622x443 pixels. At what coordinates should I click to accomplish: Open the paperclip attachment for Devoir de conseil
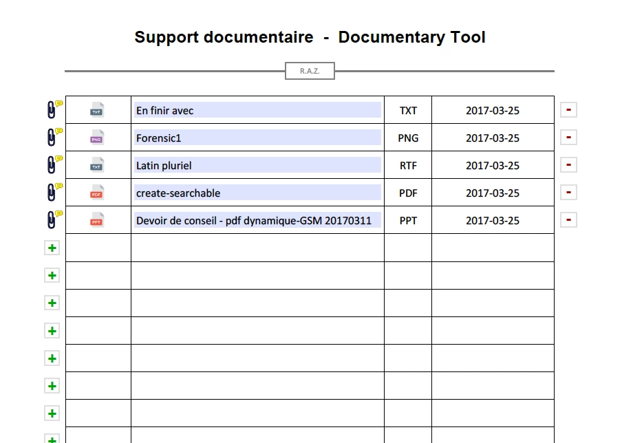[52, 219]
